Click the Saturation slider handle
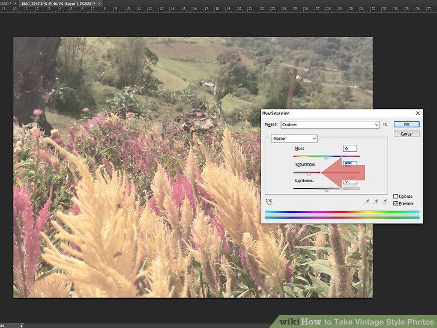 (x=309, y=174)
